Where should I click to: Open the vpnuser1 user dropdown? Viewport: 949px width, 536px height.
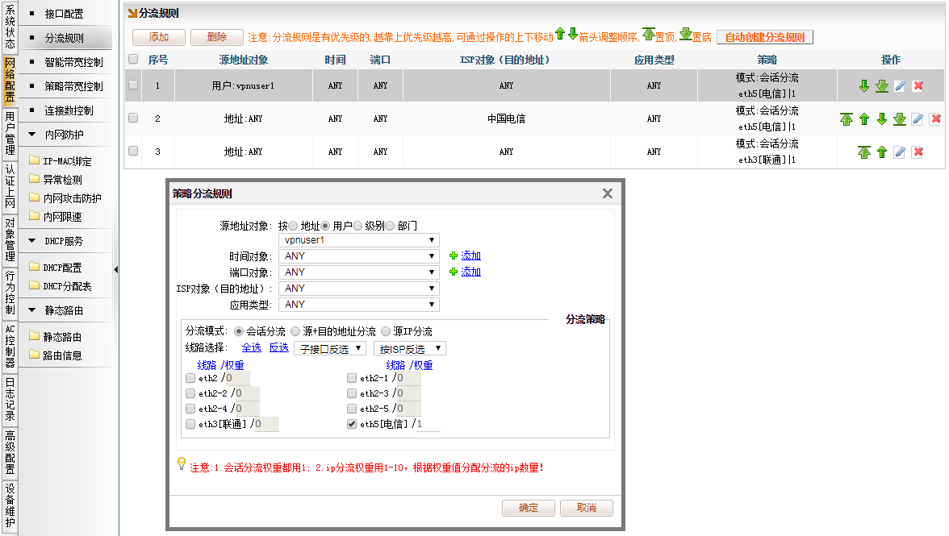358,240
